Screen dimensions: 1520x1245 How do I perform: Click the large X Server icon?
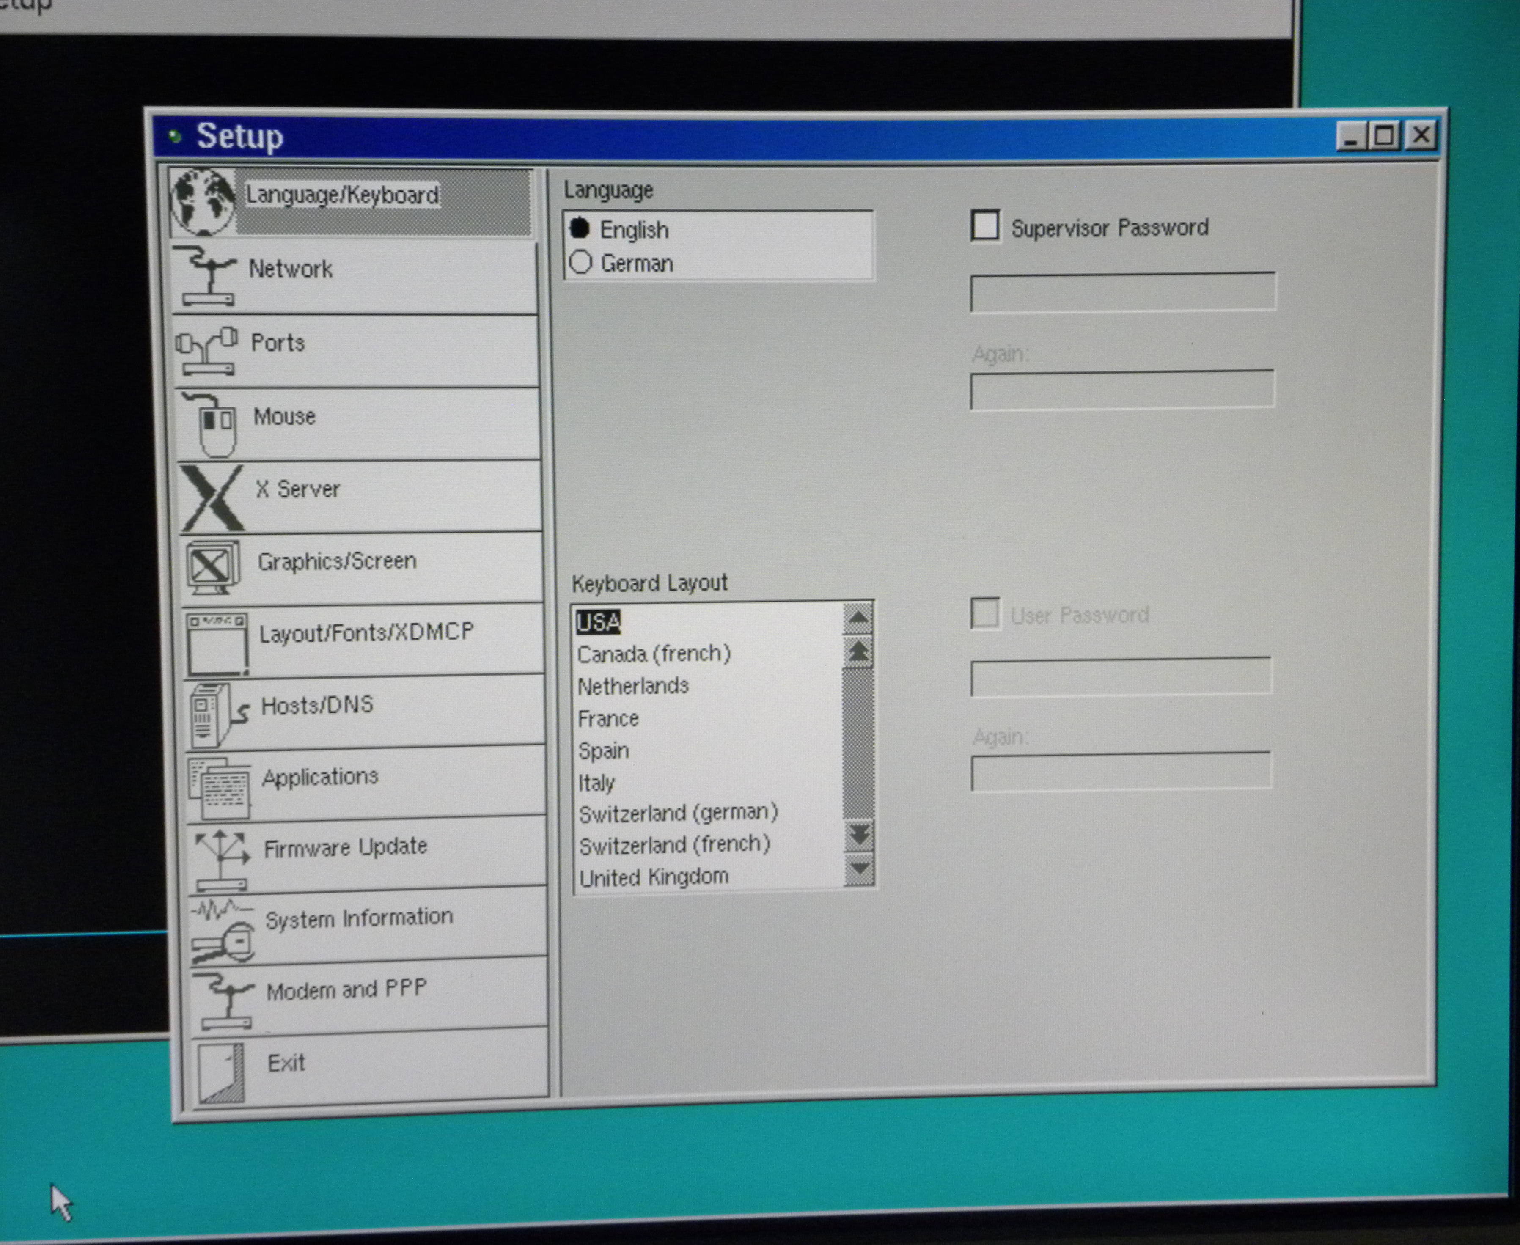click(x=212, y=498)
